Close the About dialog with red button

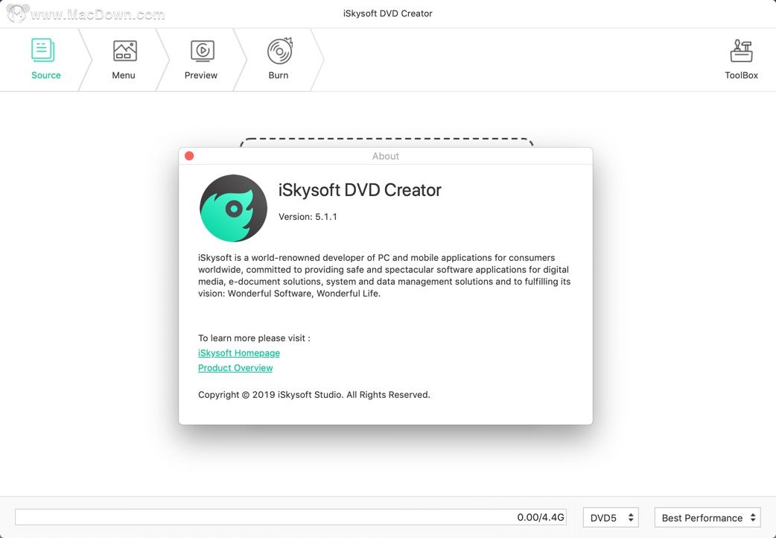pyautogui.click(x=189, y=156)
